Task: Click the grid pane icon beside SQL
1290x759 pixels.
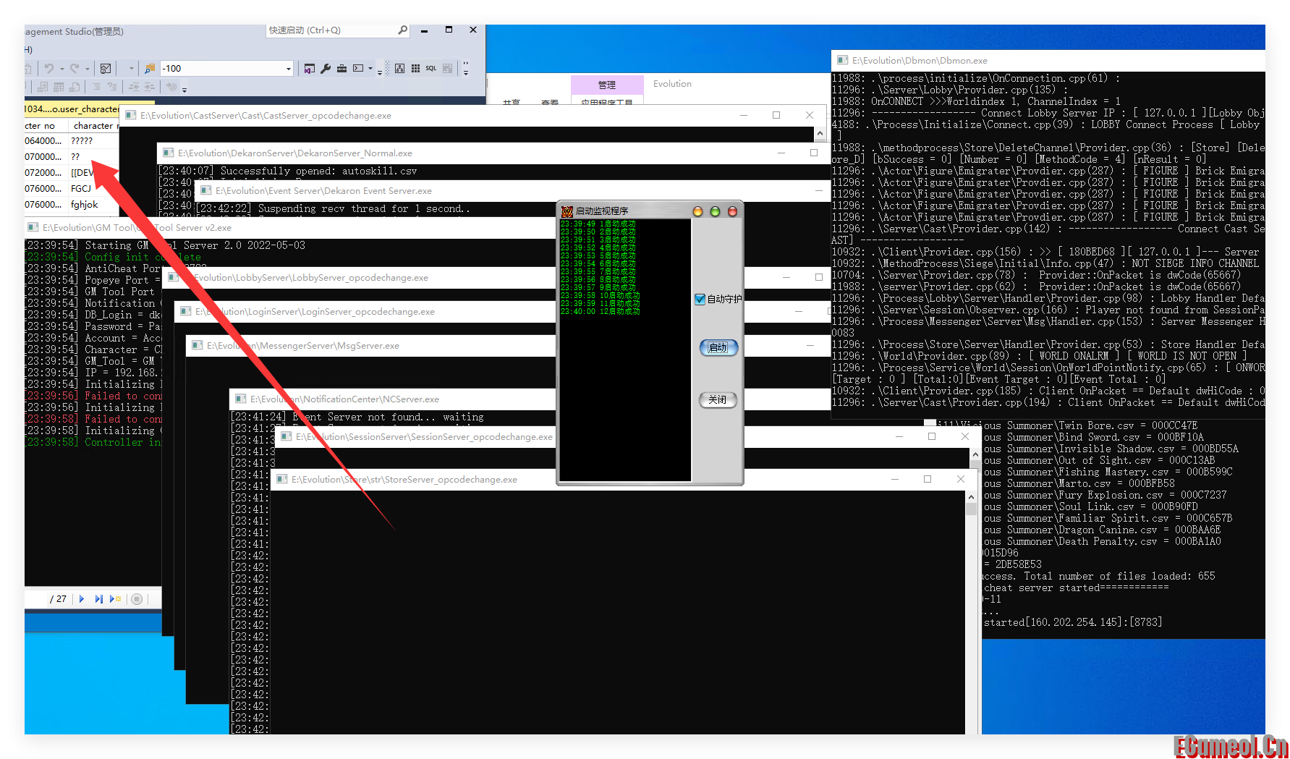Action: [x=415, y=69]
